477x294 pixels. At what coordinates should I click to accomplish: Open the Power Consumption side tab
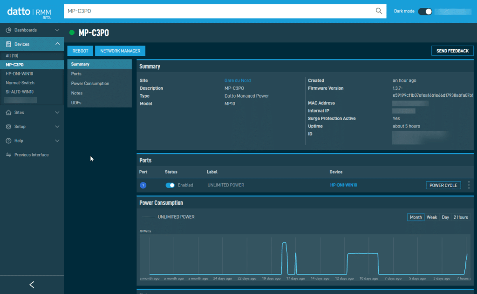(x=90, y=84)
